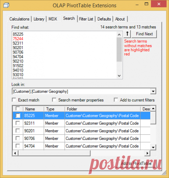169x178 pixels.
Task: Click results list scroll down arrow
Action: (153, 147)
